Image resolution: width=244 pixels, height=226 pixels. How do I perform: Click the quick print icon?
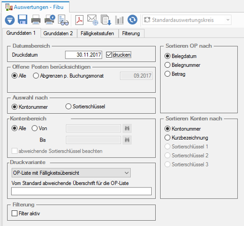[50, 20]
